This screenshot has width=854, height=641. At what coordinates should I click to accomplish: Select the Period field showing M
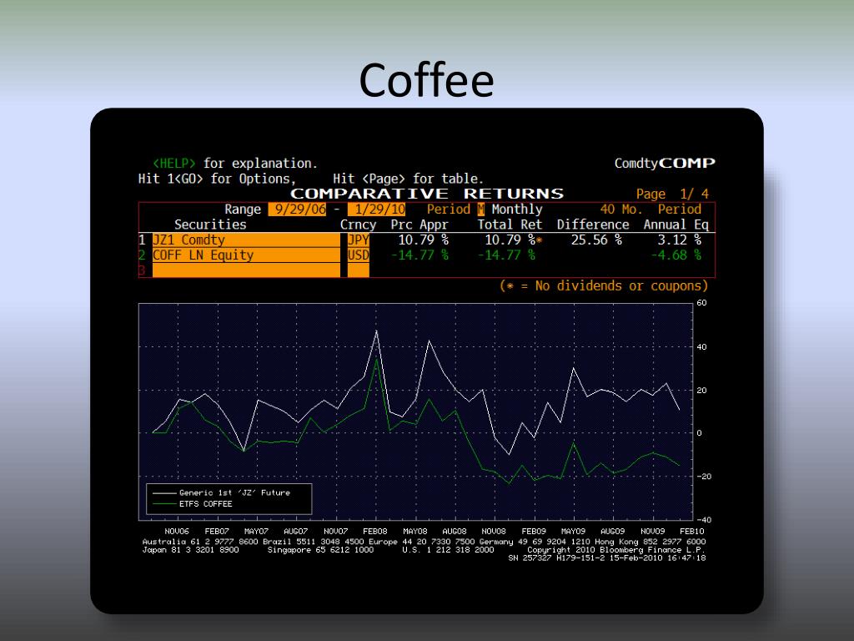(481, 209)
